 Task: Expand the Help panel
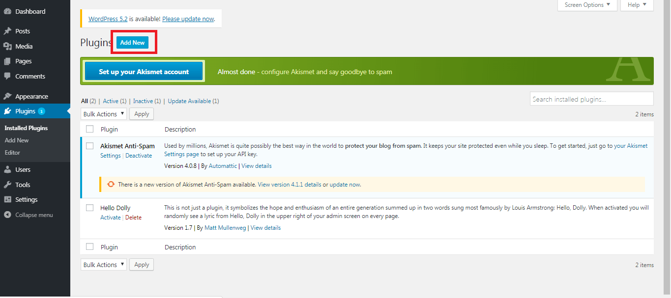637,4
